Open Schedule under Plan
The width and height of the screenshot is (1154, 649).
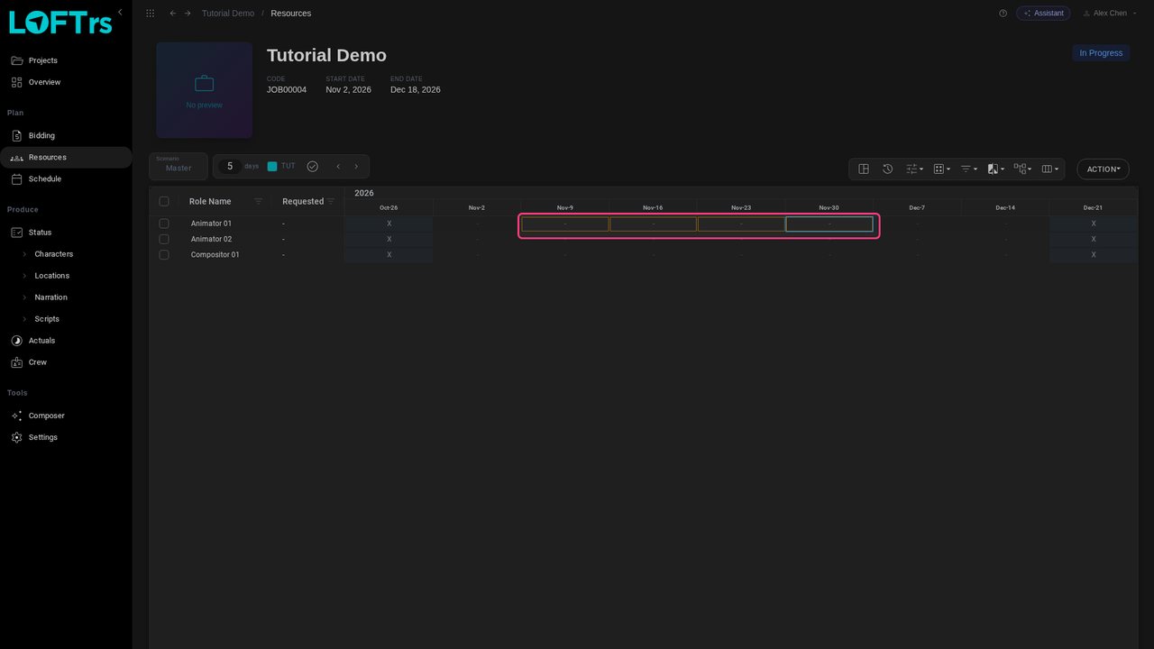(66, 179)
